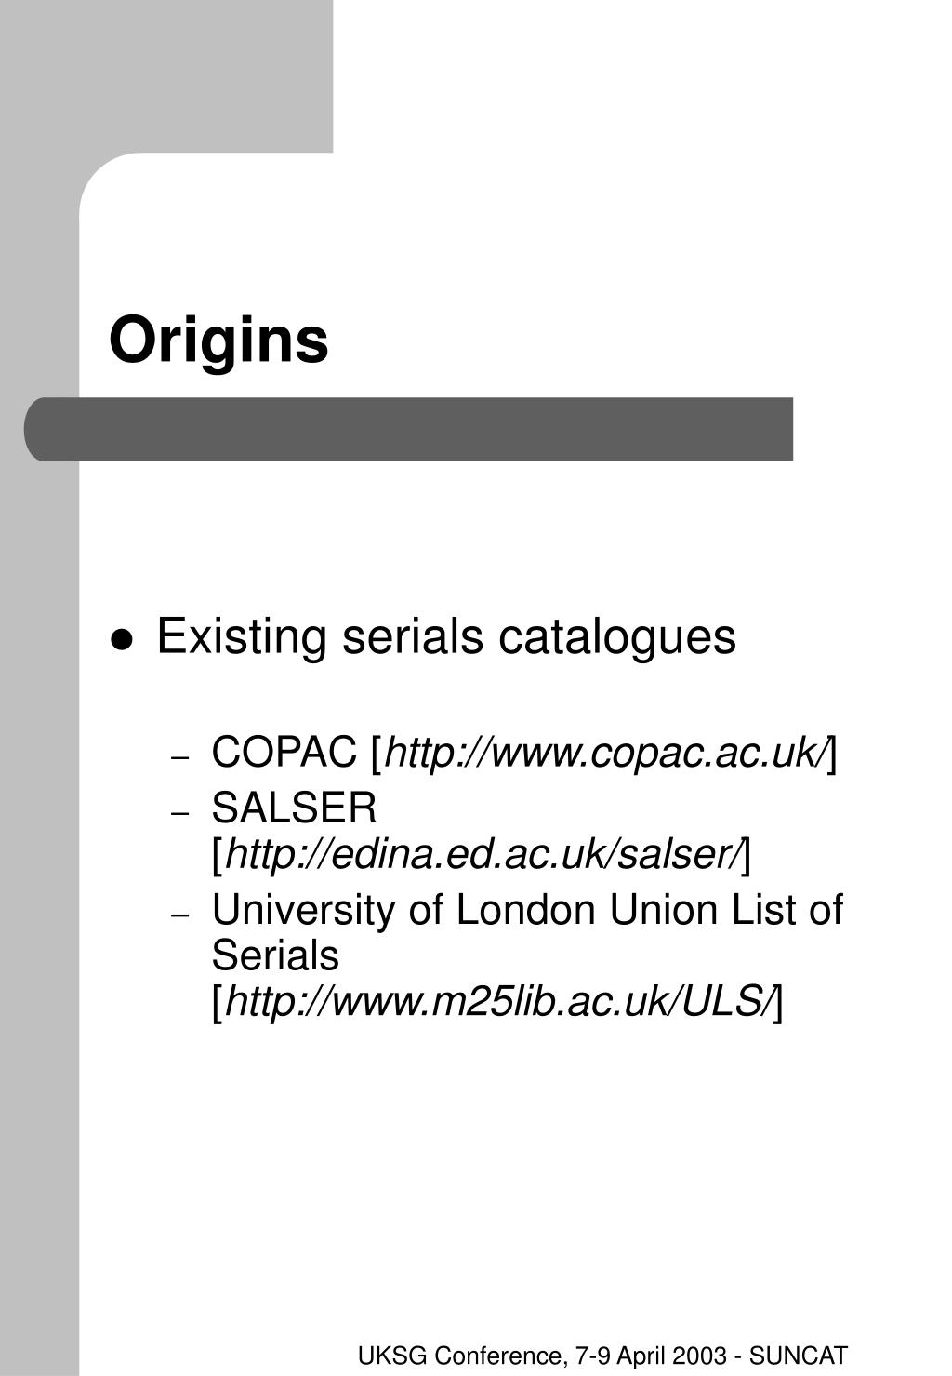Viewport: 952px width, 1376px height.
Task: Click SUNCAT in the footer
Action: point(799,1356)
